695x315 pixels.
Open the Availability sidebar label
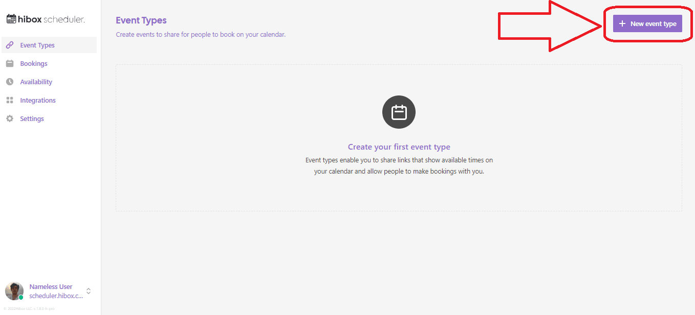pyautogui.click(x=36, y=82)
